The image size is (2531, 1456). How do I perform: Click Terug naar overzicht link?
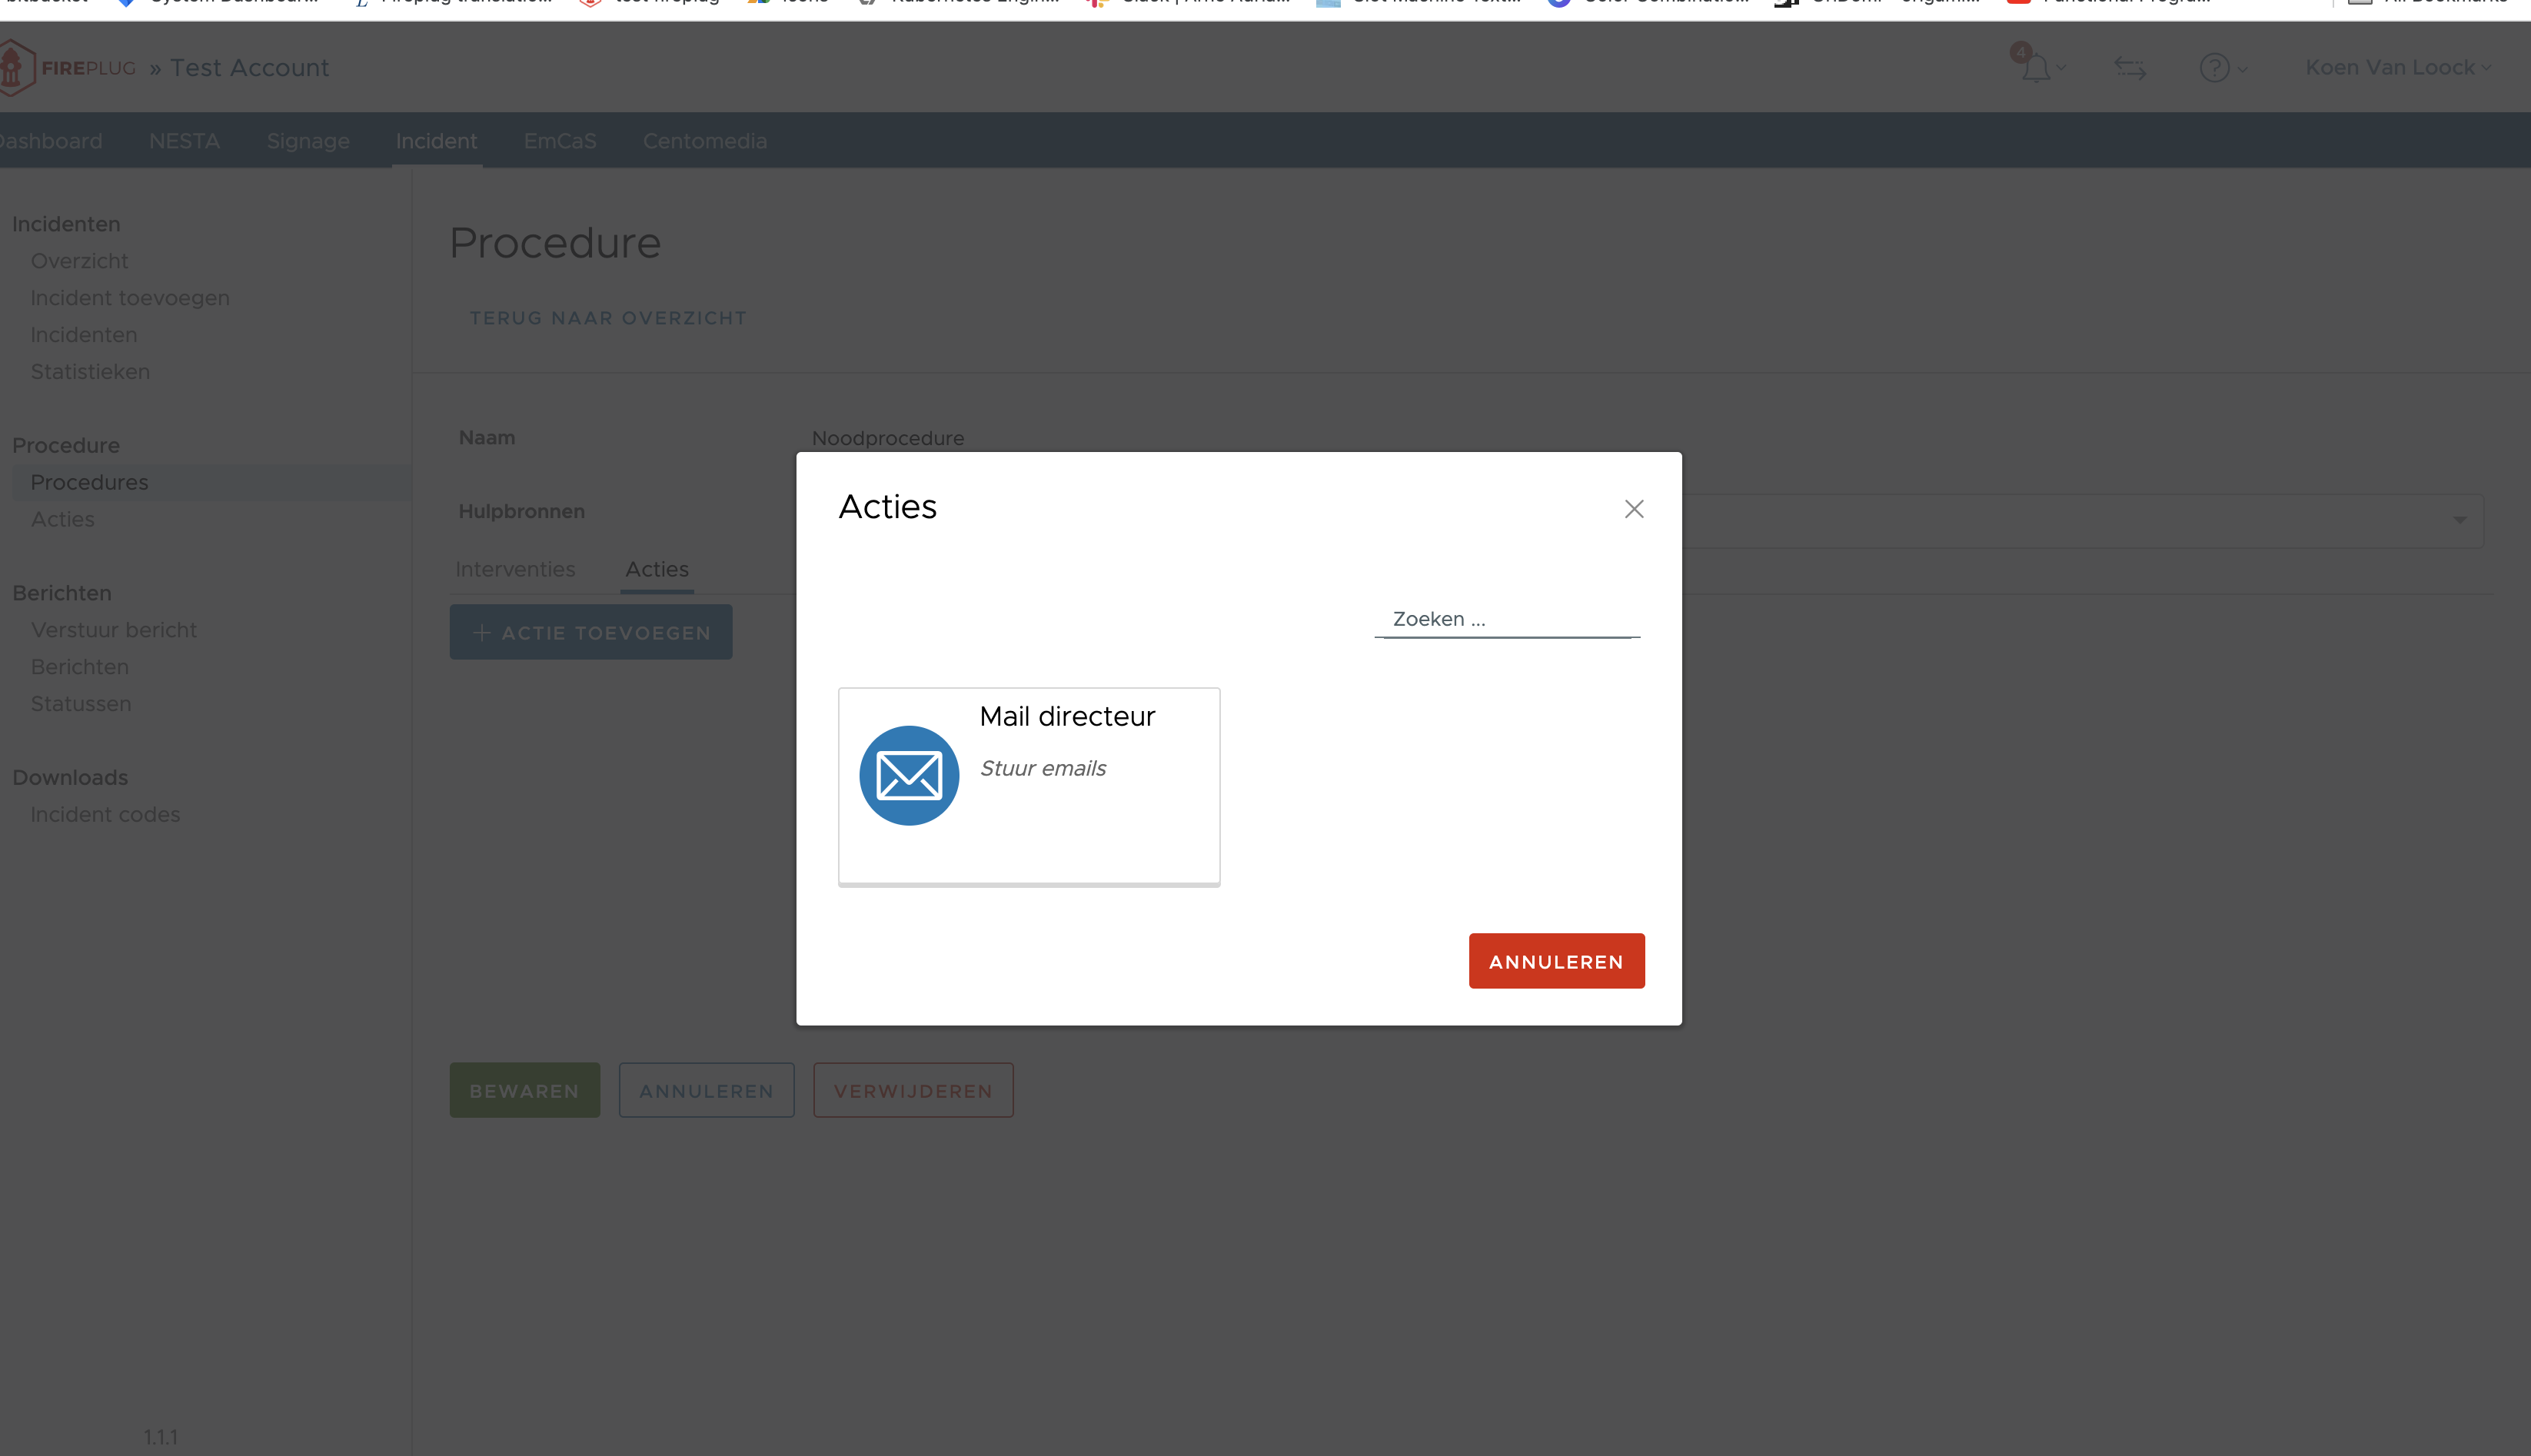pyautogui.click(x=607, y=318)
